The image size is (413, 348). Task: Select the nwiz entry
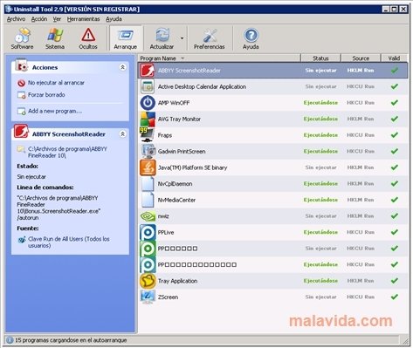point(273,216)
